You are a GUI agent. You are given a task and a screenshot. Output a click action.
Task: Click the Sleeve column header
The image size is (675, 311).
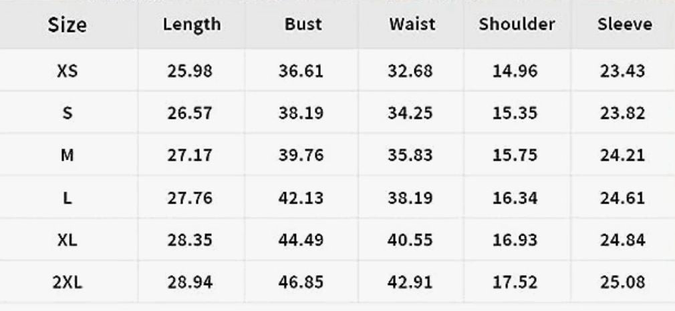click(x=624, y=25)
